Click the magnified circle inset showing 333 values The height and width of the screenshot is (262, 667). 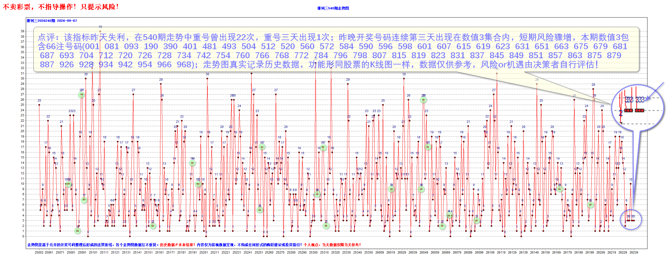point(638,108)
